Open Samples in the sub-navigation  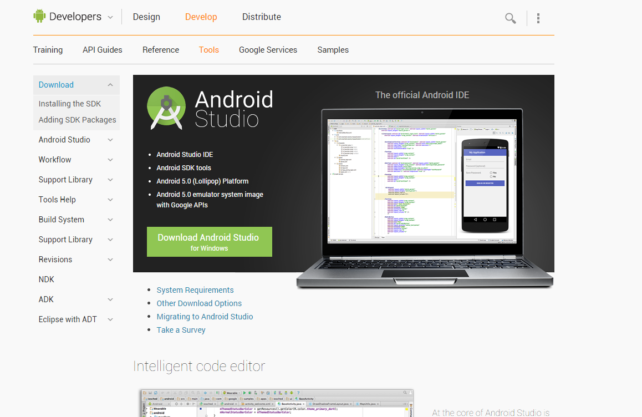(x=333, y=50)
